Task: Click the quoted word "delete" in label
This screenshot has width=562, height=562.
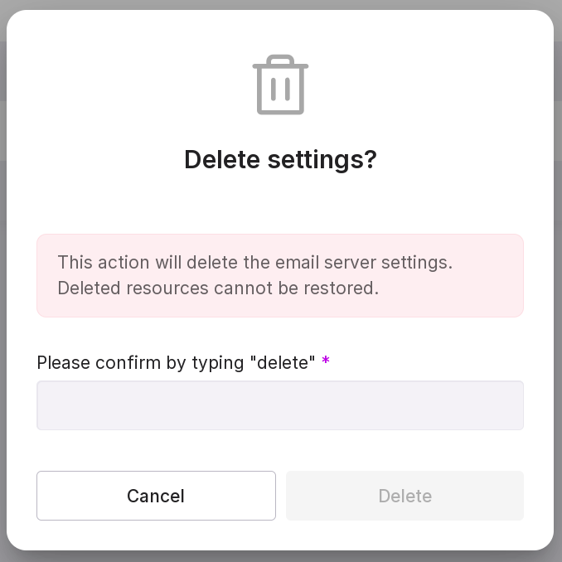Action: [283, 362]
